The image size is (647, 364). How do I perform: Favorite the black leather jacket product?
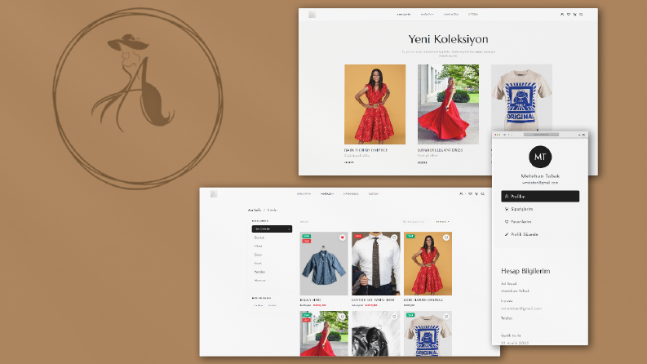[x=394, y=317]
